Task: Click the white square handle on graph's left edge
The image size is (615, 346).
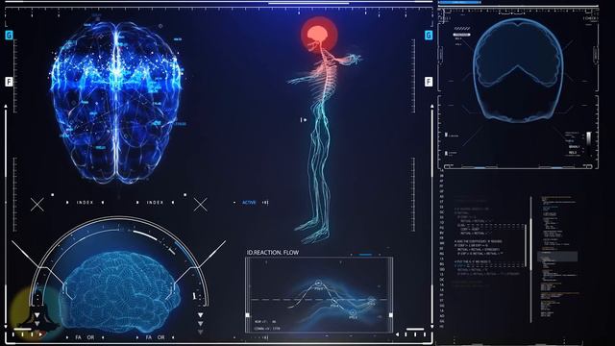Action: coord(248,315)
